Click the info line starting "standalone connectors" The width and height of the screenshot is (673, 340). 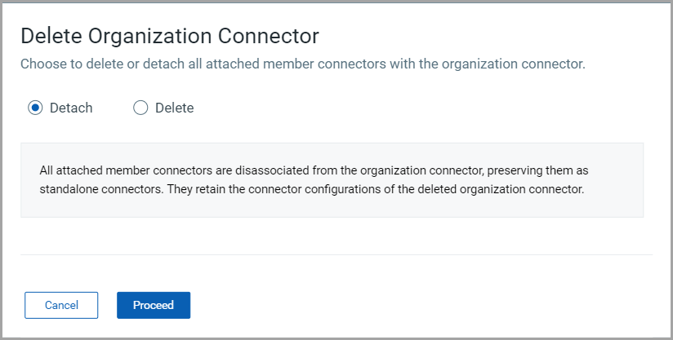pyautogui.click(x=311, y=190)
